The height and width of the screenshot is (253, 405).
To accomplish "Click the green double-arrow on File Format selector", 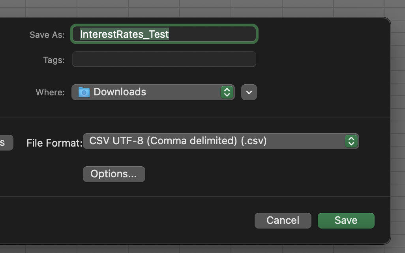I will click(x=351, y=141).
